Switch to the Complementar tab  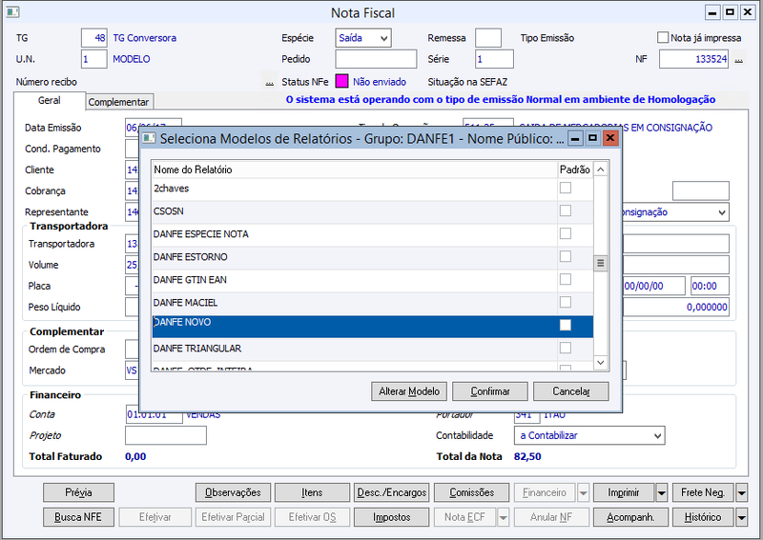(x=118, y=102)
